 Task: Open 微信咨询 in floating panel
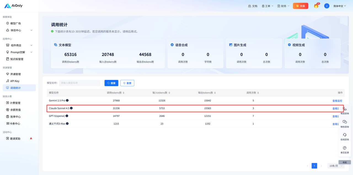345,124
